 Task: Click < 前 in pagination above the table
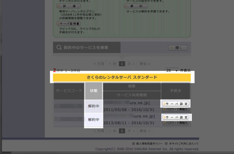click(113, 64)
